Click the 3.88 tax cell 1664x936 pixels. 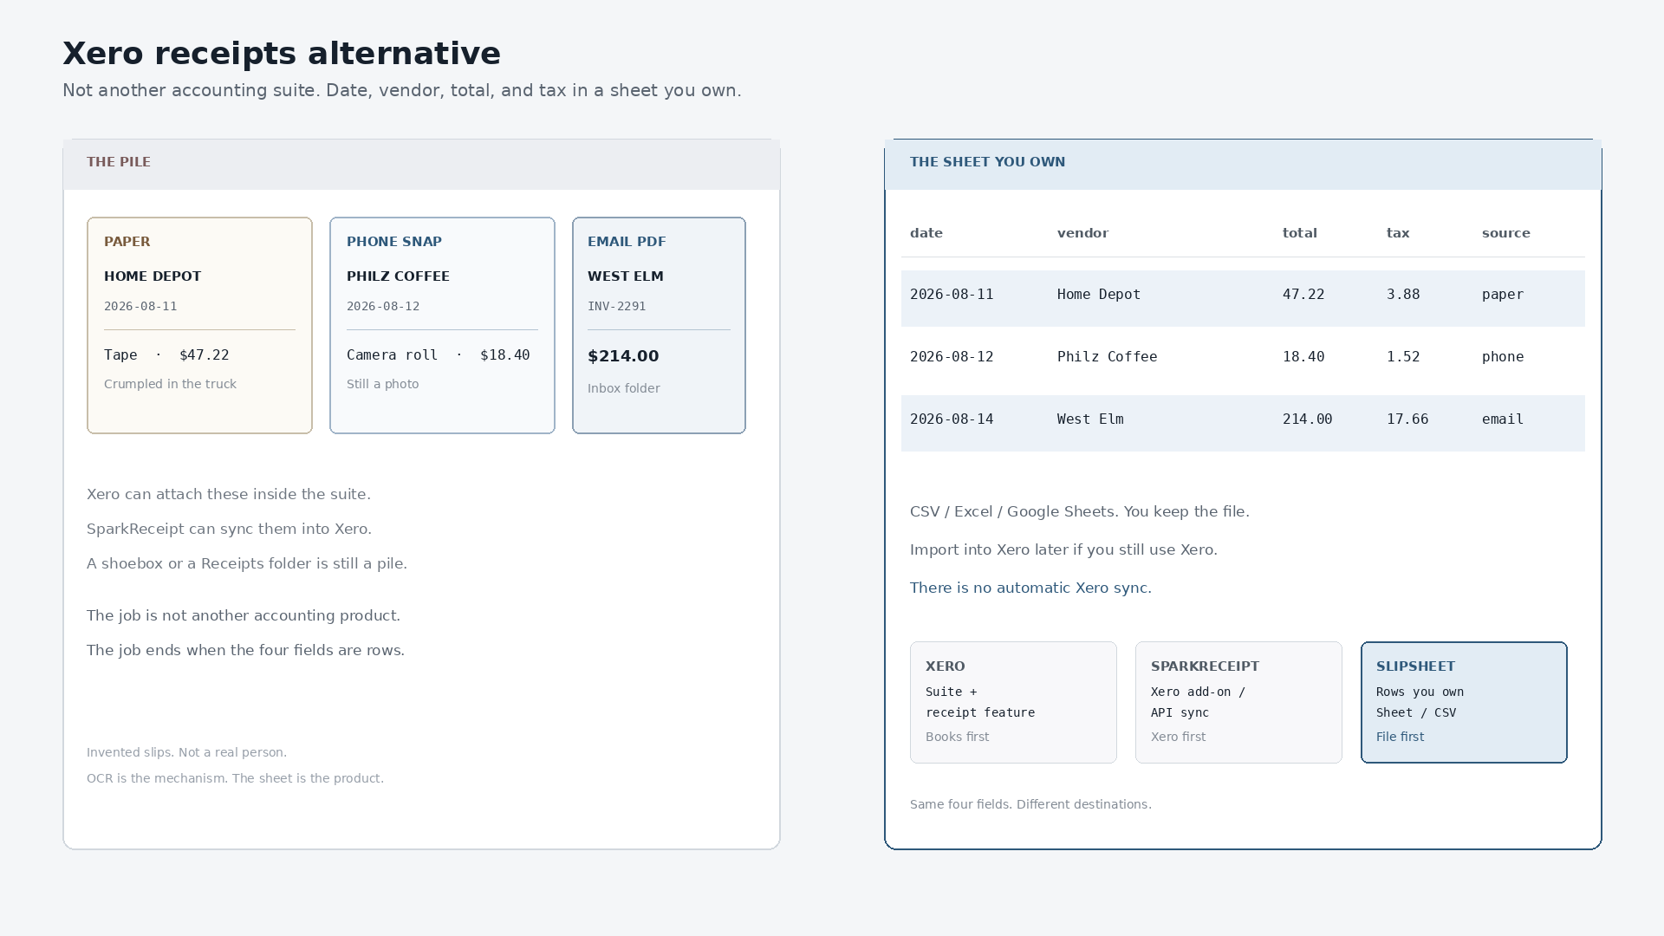(x=1403, y=295)
